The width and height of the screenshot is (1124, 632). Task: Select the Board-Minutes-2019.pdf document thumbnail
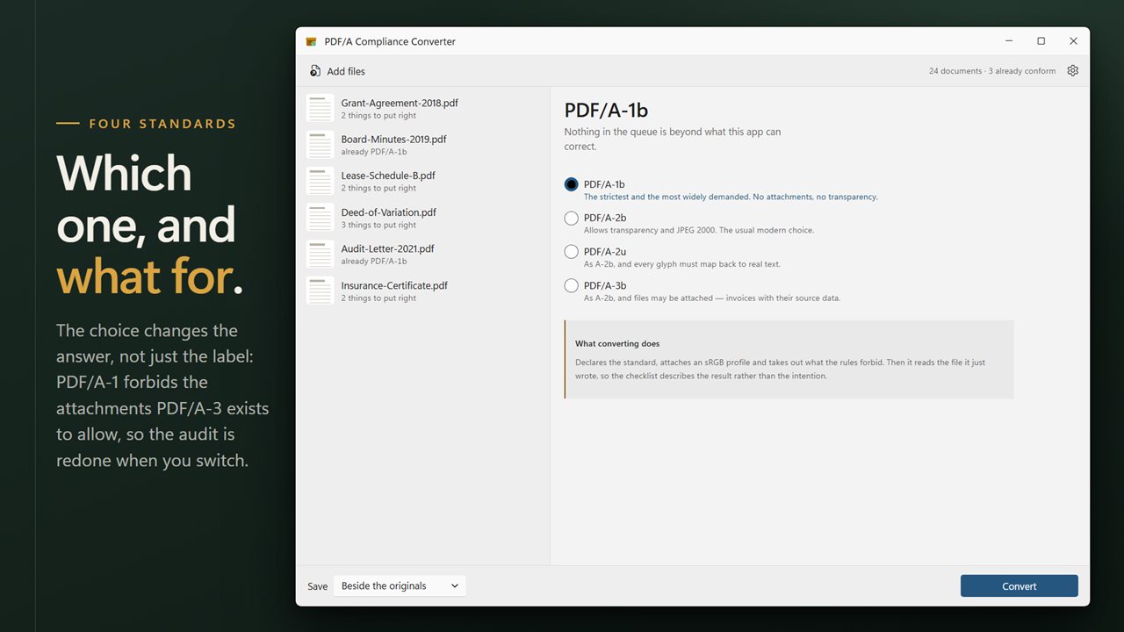tap(321, 145)
